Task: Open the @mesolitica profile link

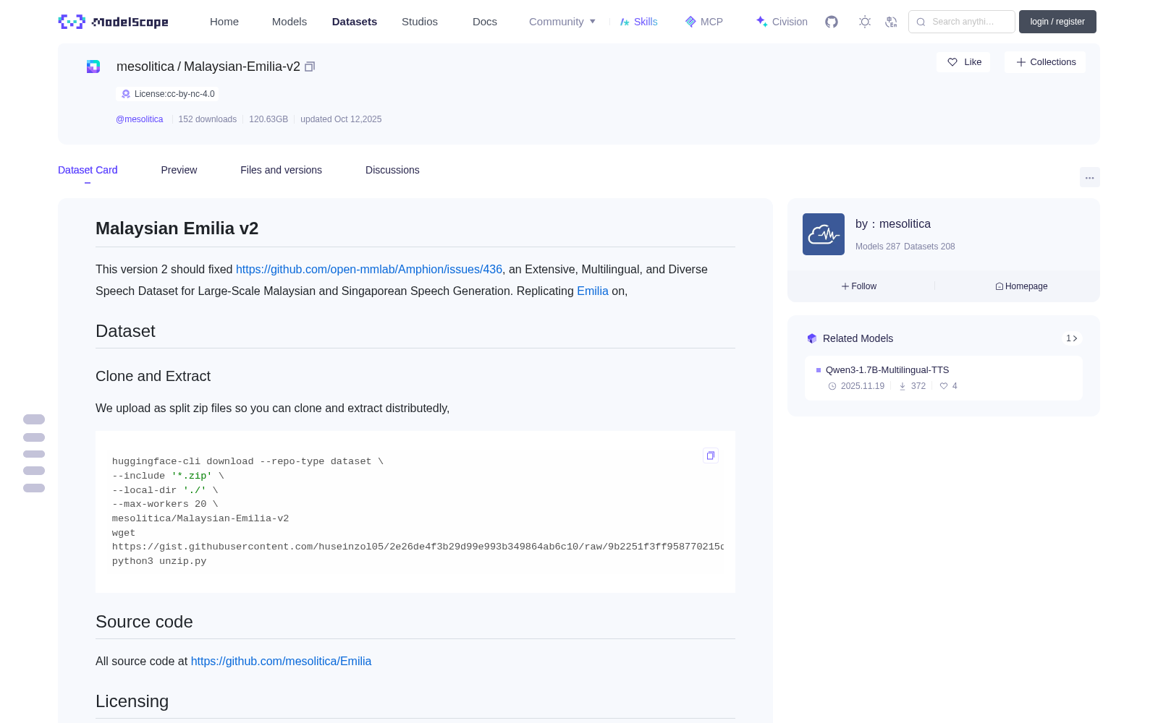Action: pos(140,119)
